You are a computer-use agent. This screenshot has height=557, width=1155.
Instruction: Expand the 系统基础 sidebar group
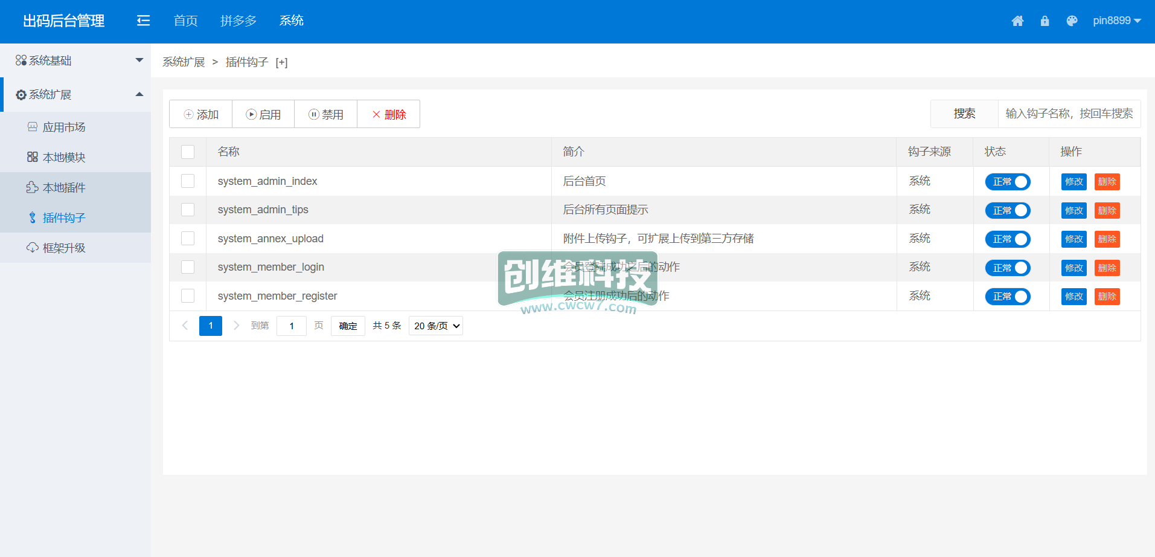pyautogui.click(x=75, y=60)
